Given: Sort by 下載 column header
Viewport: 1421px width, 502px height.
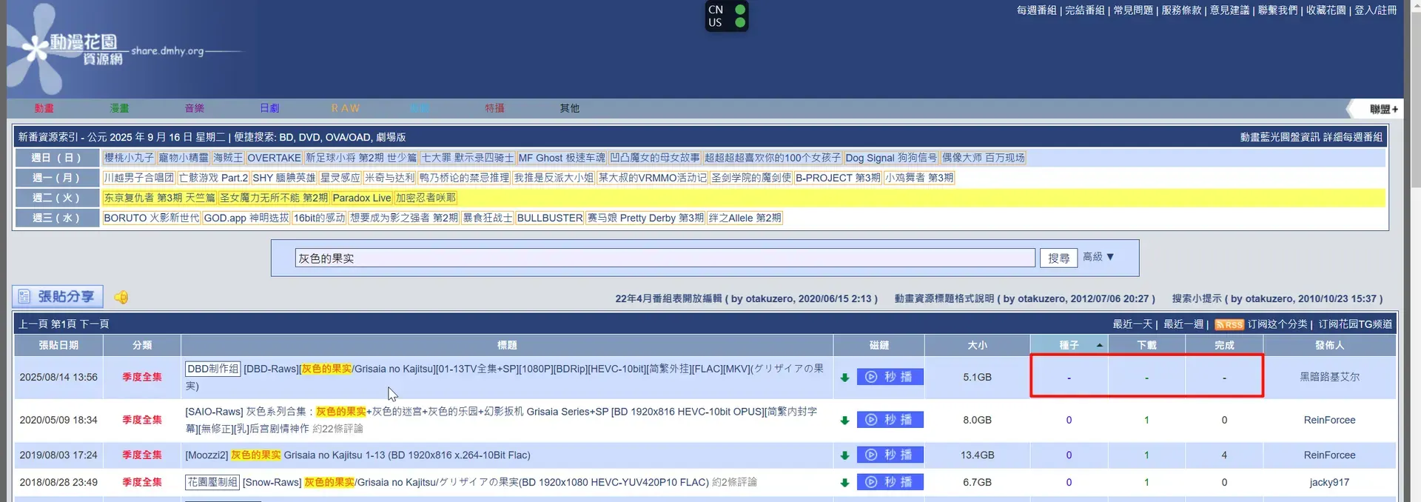Looking at the screenshot, I should pyautogui.click(x=1146, y=345).
